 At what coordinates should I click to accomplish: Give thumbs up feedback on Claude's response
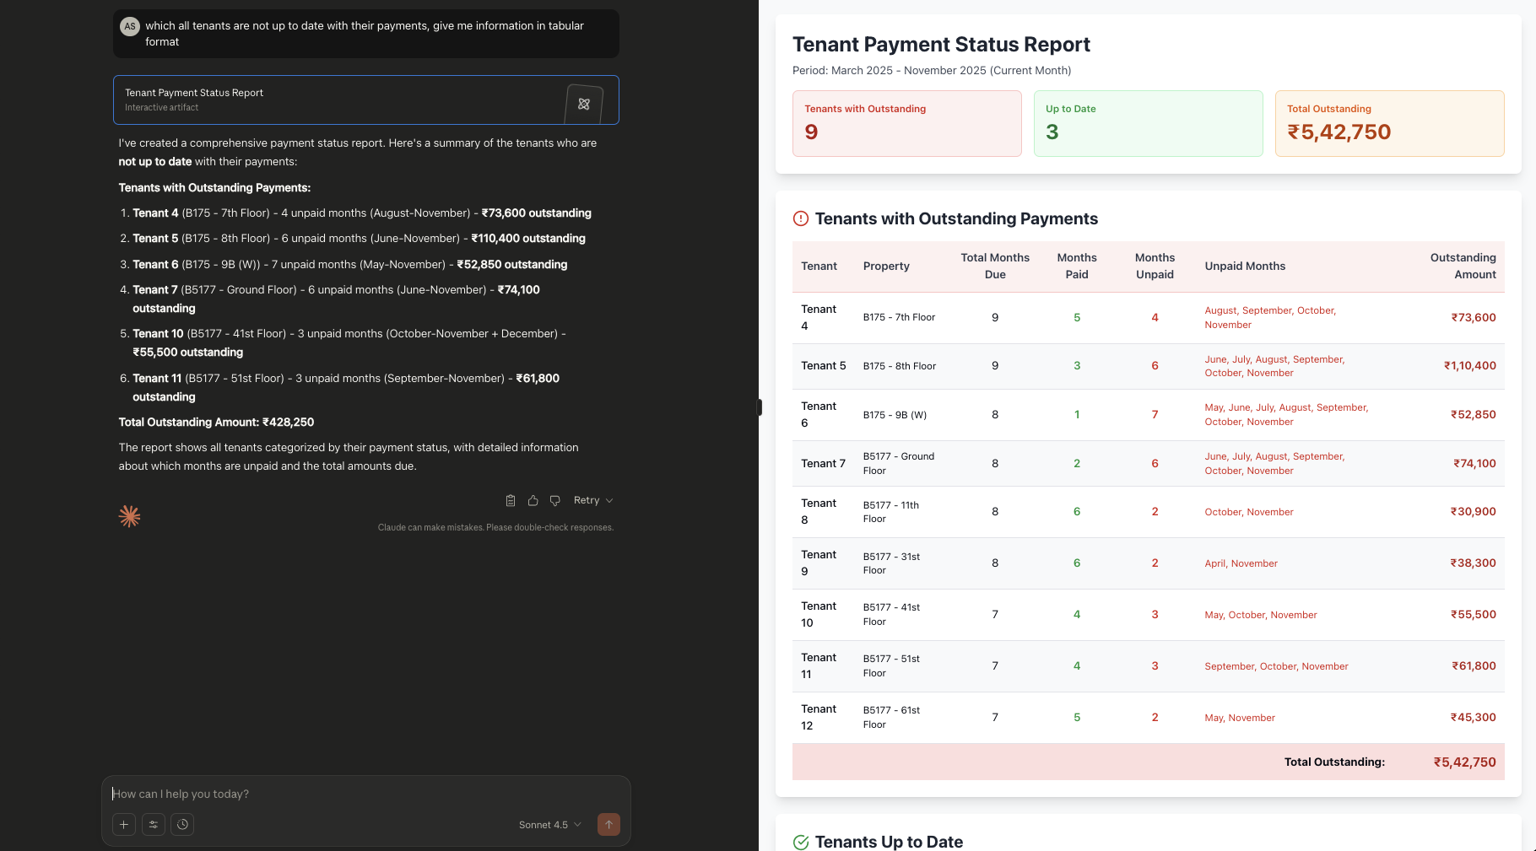533,500
